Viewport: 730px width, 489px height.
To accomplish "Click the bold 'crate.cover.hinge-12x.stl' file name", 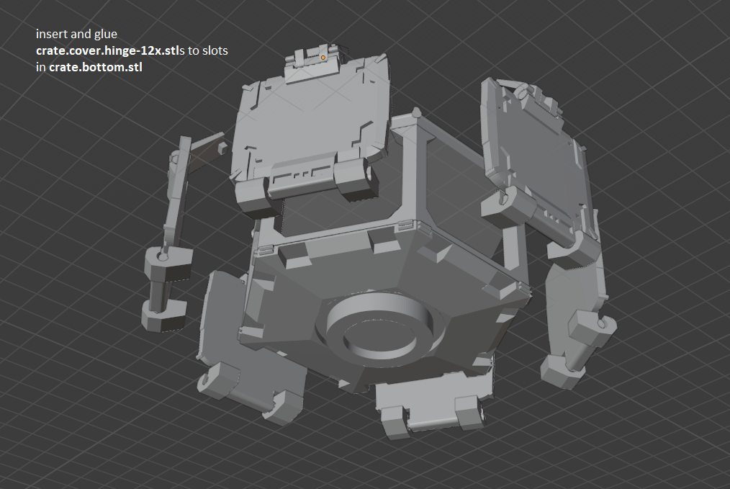I will pyautogui.click(x=107, y=50).
